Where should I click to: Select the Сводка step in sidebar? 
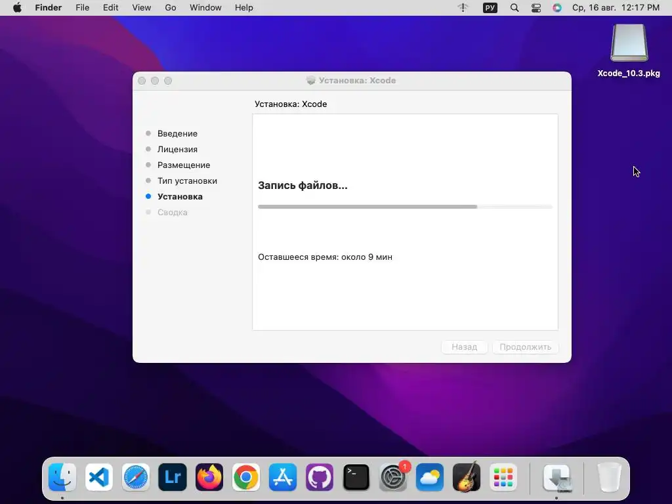point(173,212)
